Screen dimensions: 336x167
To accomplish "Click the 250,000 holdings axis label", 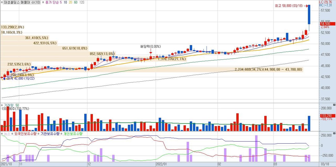I will (x=326, y=135).
